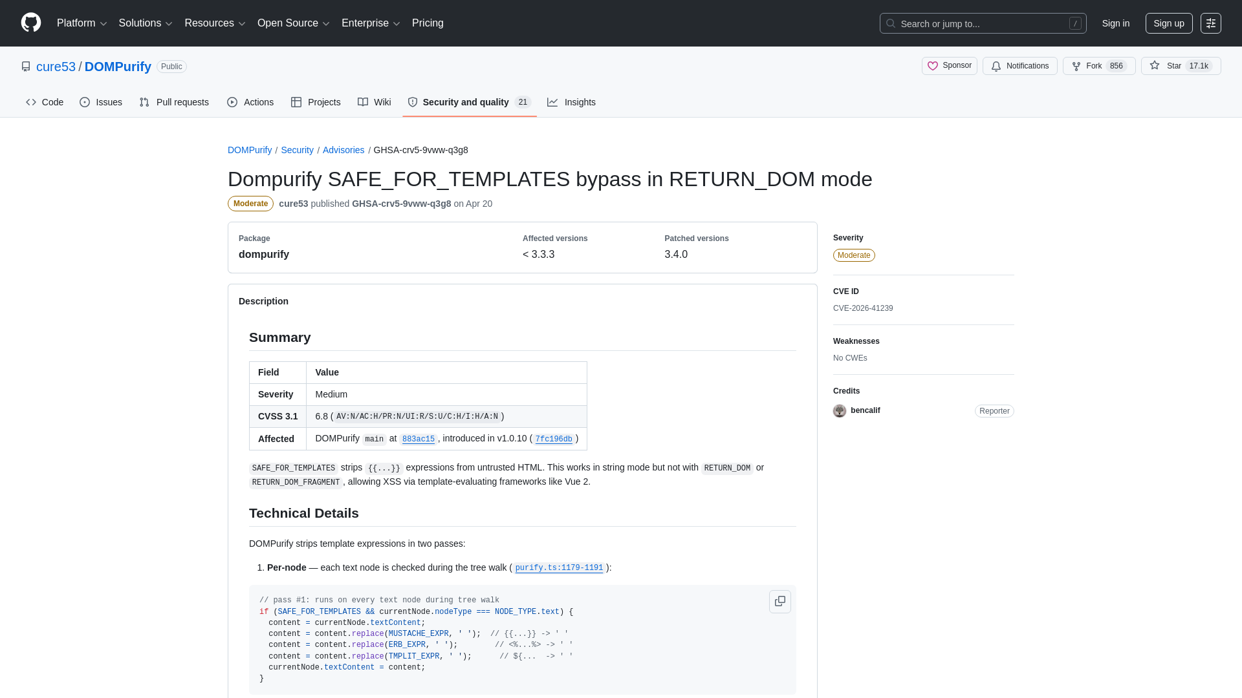The image size is (1242, 698).
Task: Click the Technical Details heading
Action: 304,513
